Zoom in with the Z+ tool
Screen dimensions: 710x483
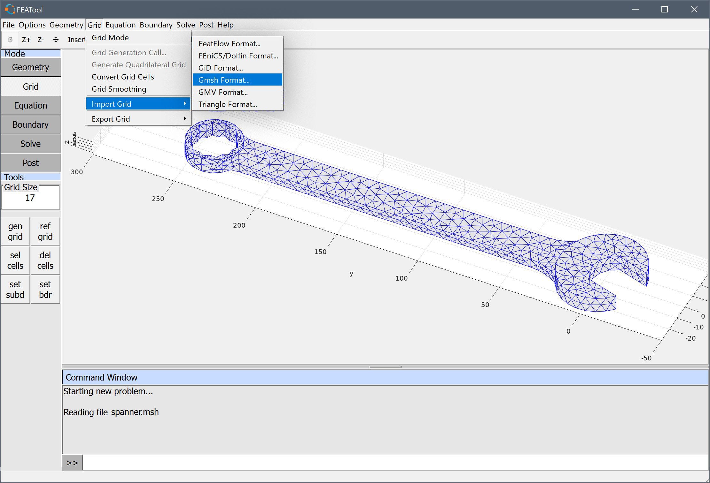(x=26, y=40)
